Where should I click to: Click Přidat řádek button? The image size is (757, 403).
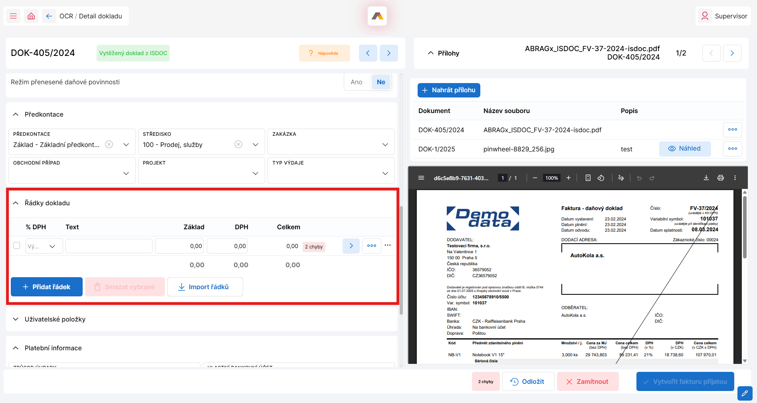(47, 287)
